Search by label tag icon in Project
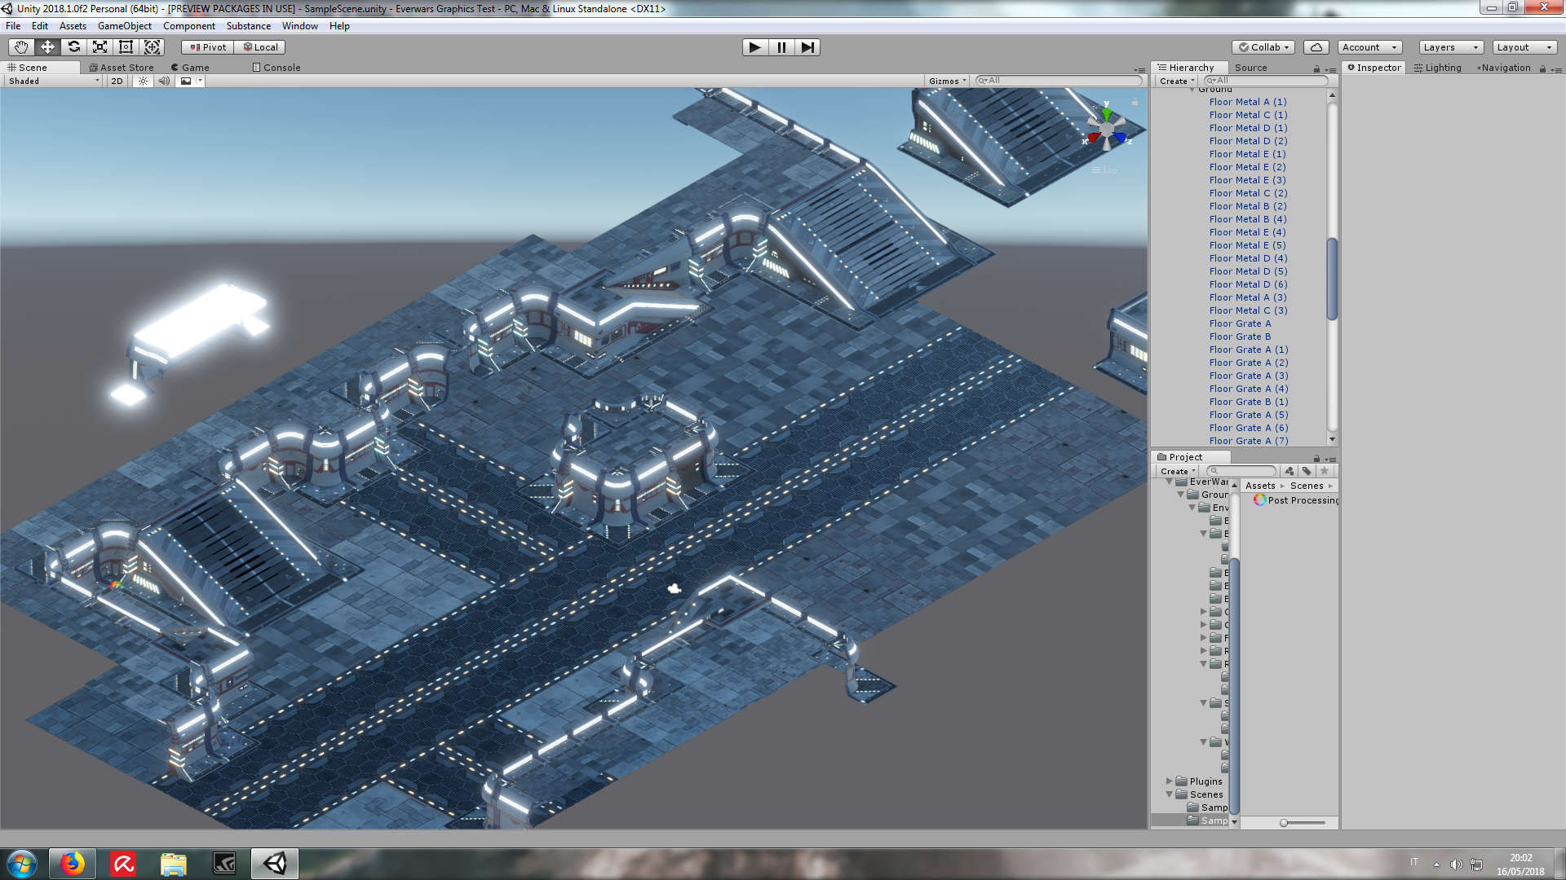1566x880 pixels. point(1307,471)
